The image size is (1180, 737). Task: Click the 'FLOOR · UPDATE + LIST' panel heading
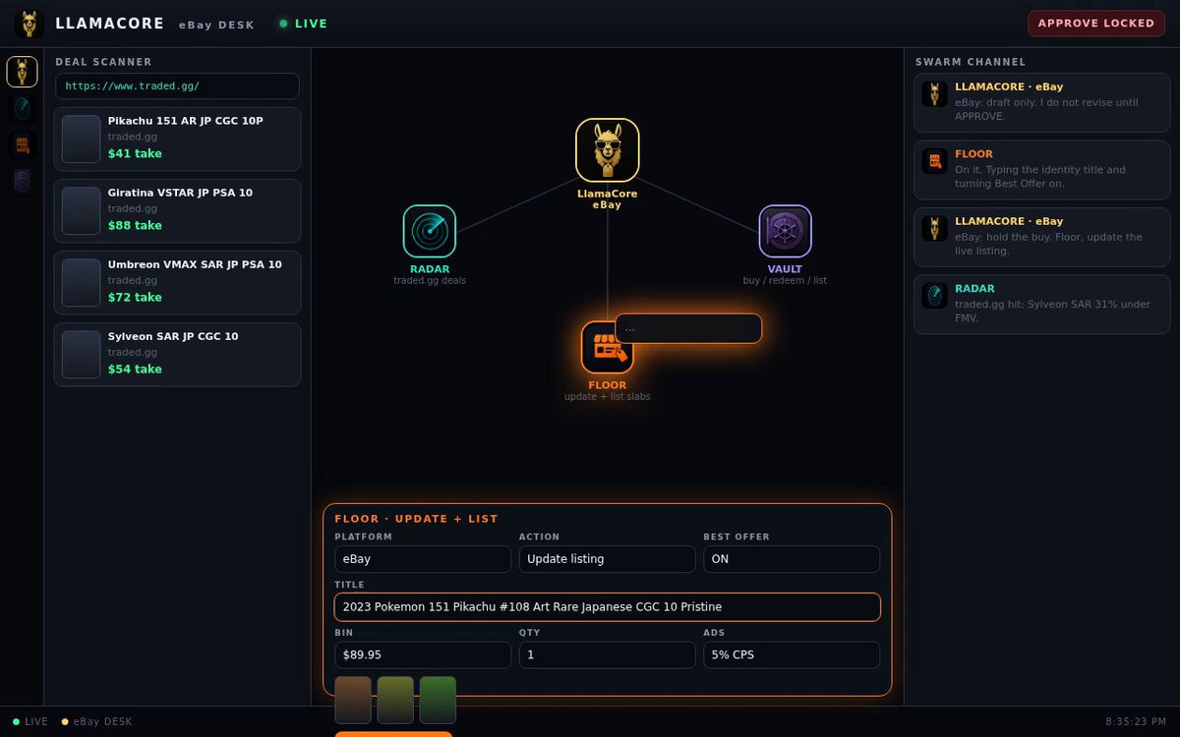416,519
